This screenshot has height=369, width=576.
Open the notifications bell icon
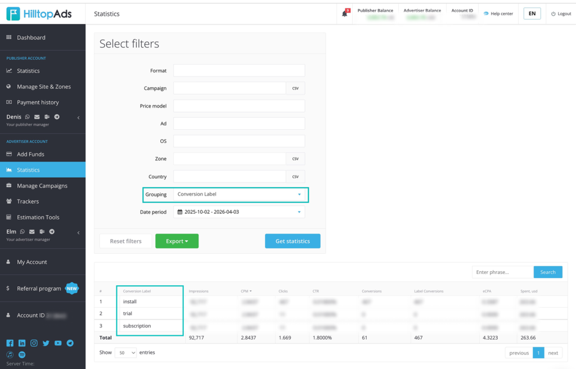coord(345,14)
